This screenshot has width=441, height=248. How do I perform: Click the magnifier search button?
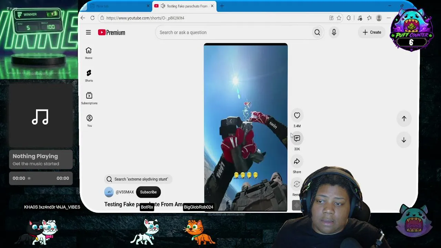(x=317, y=32)
